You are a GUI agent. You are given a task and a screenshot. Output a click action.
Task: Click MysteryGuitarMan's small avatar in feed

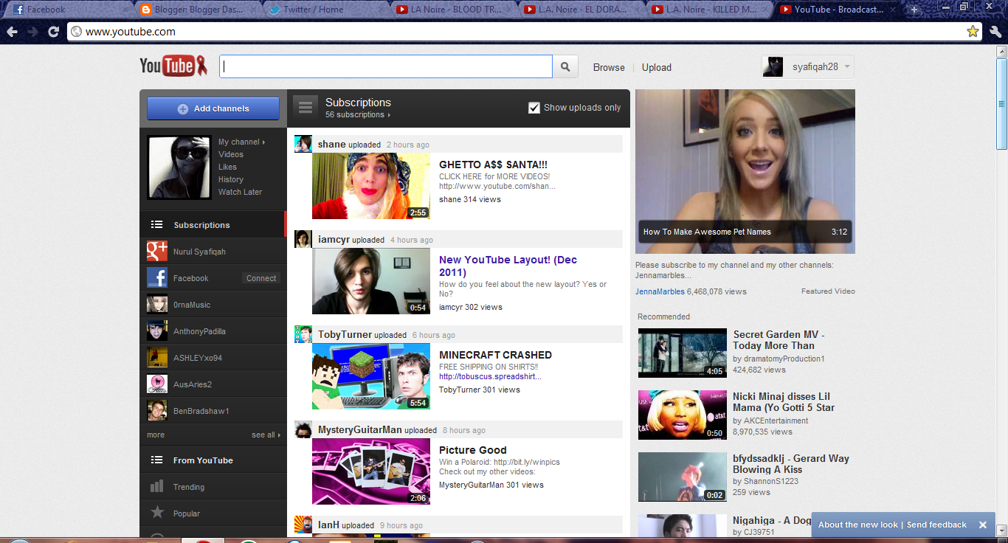point(303,429)
